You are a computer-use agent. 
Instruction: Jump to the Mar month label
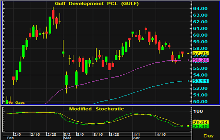pos(68,138)
